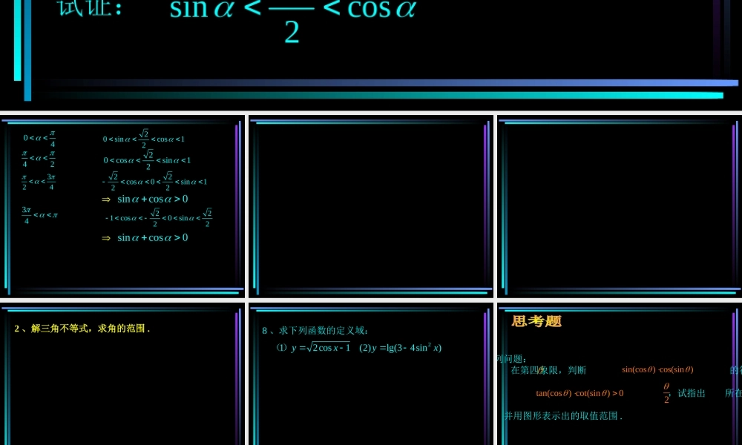The image size is (742, 445).
Task: Click the range π/4<α<π/2
Action: [39, 159]
